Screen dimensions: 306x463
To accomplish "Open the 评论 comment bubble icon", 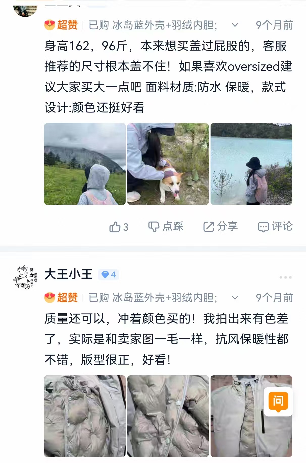I will 263,227.
